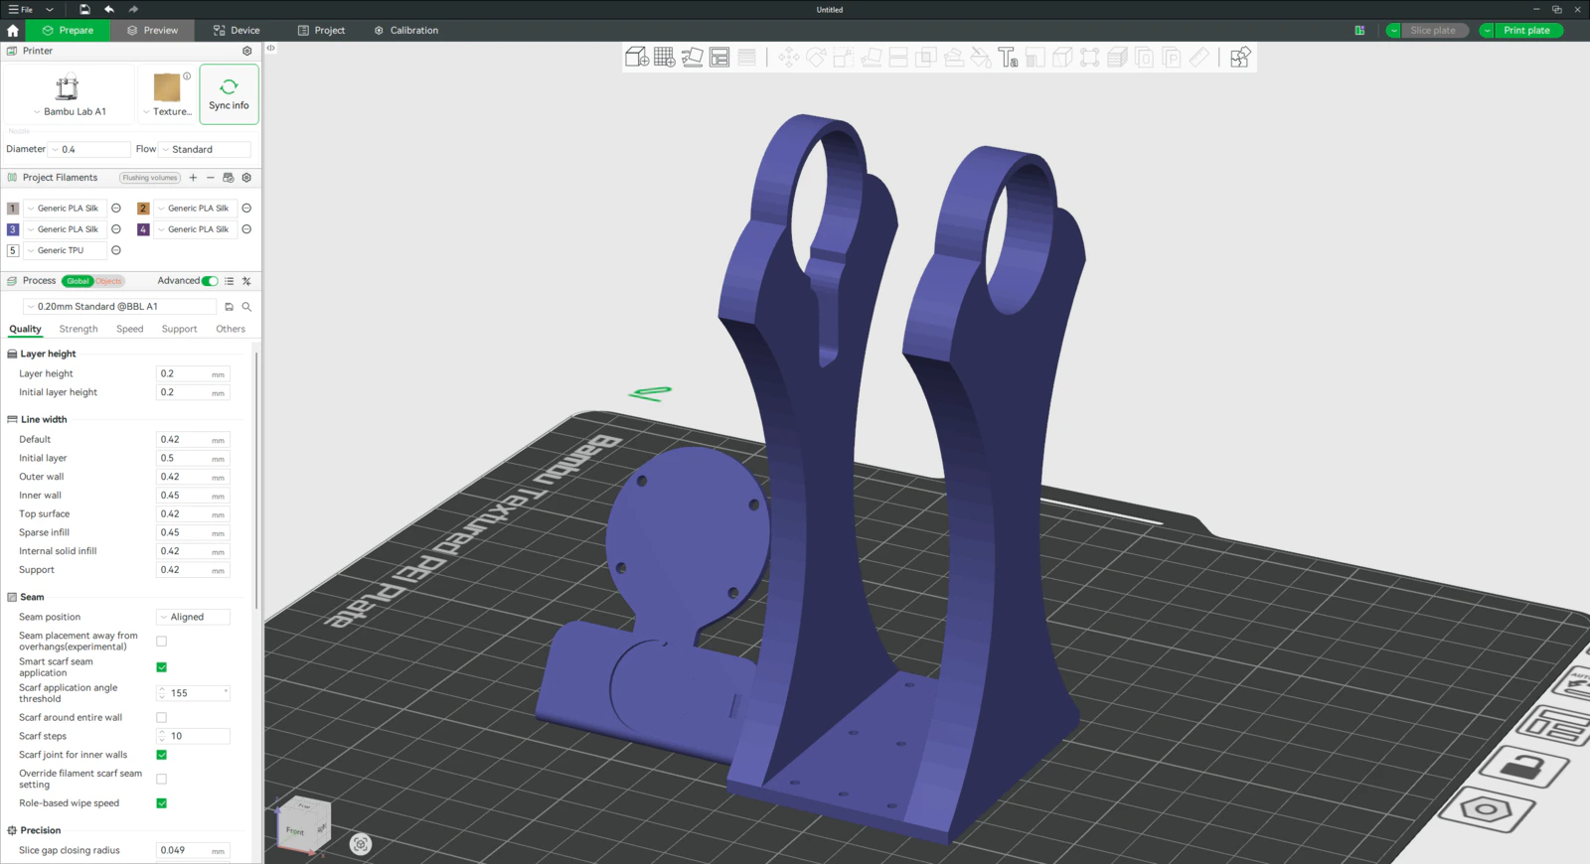Switch to the Device tab

237,31
